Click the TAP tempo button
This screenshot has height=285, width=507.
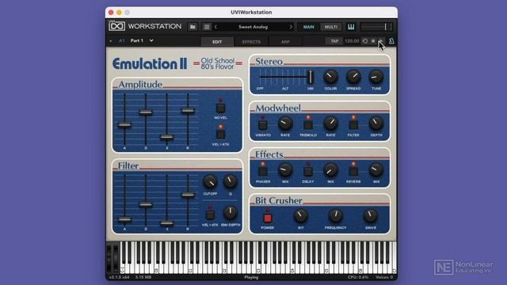coord(334,41)
